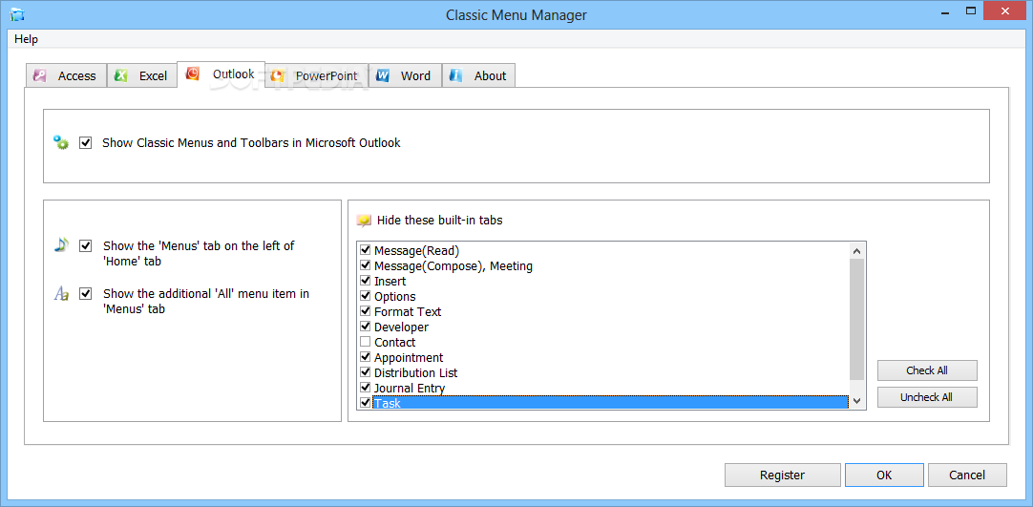Viewport: 1033px width, 507px height.
Task: Click the built-in tabs list scrollbar thumb
Action: (856, 319)
